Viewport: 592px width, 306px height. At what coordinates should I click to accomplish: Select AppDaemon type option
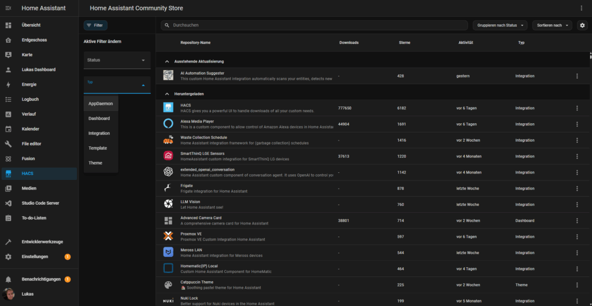click(x=101, y=104)
